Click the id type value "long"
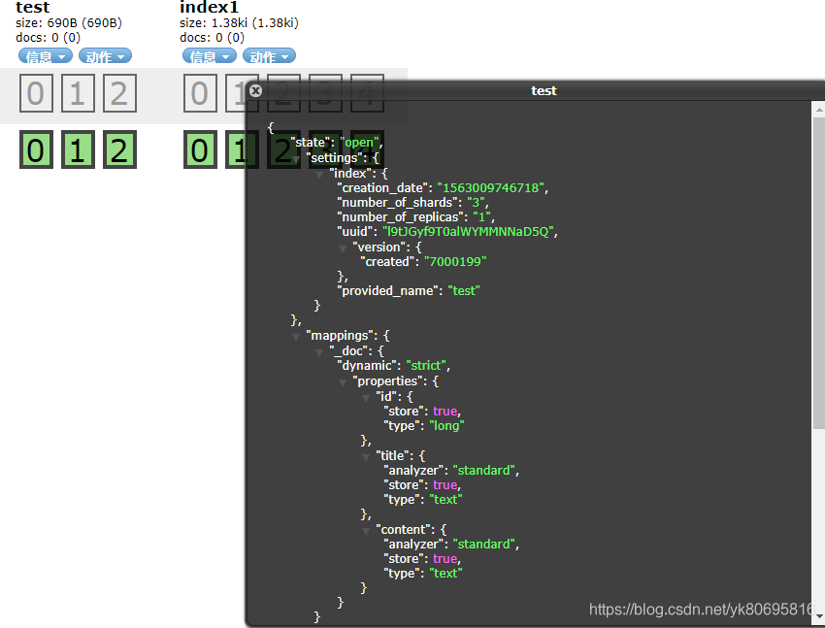825x628 pixels. [x=446, y=426]
